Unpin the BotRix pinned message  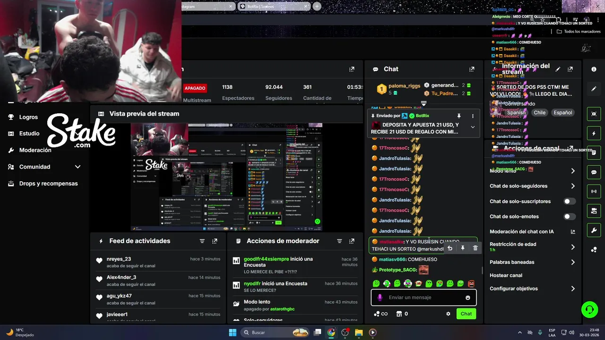pos(458,116)
